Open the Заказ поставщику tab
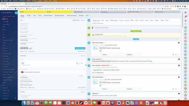This screenshot has width=189, height=106. coord(72,16)
